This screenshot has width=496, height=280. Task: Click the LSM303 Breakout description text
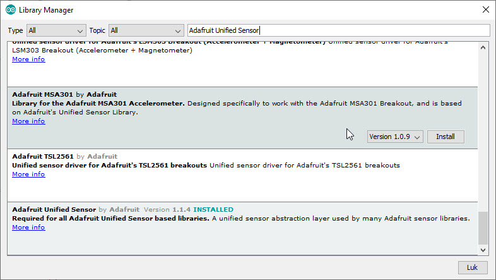click(x=102, y=51)
